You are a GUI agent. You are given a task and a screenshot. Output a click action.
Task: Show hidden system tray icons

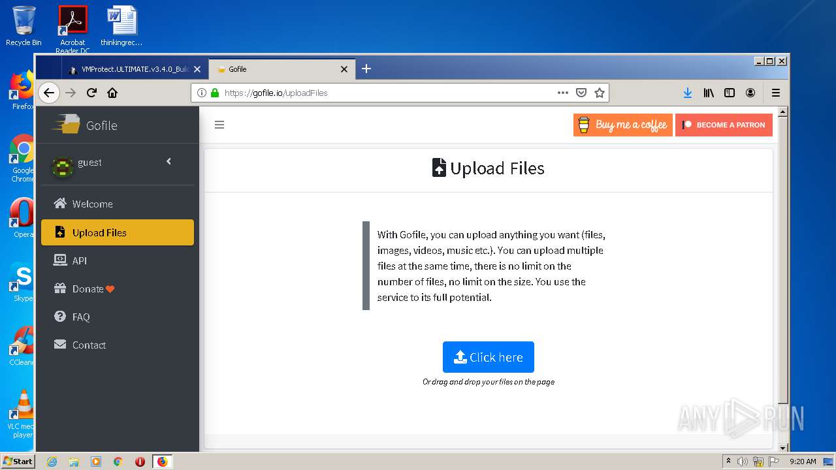(728, 462)
